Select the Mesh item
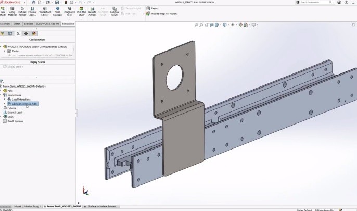Screen dimensions: 357x211 [8, 117]
